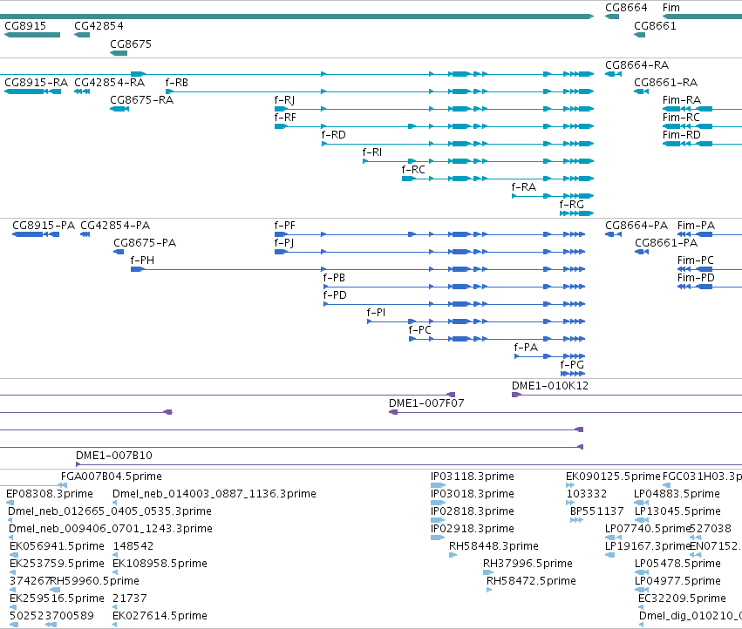Screen dimensions: 742x629
Task: Select EST EC32209.5prime
Action: coord(682,599)
